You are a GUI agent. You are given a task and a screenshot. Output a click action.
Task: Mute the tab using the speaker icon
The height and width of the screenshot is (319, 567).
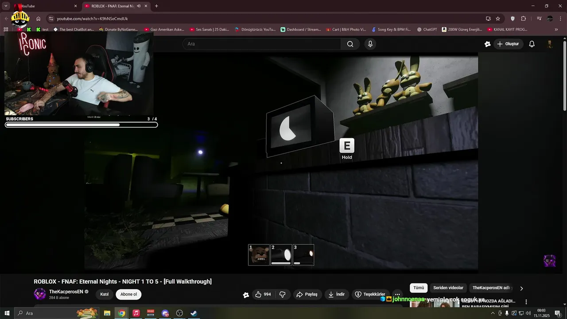[x=139, y=6]
